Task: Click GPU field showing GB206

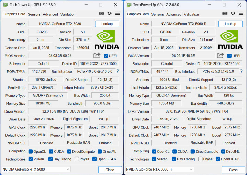Action: (x=166, y=32)
